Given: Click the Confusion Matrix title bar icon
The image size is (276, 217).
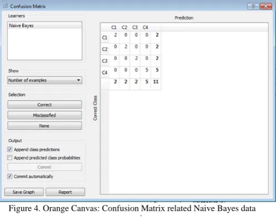Looking at the screenshot, I should pyautogui.click(x=6, y=6).
